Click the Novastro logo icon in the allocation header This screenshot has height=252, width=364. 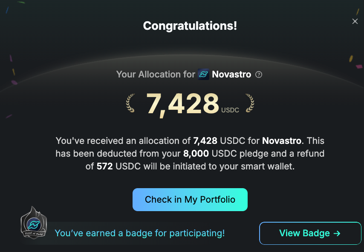point(203,74)
